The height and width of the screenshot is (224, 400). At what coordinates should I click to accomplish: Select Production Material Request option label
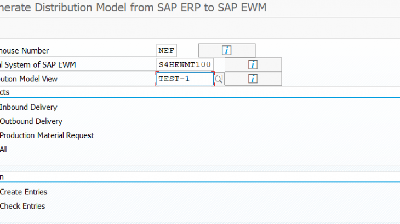pos(47,135)
